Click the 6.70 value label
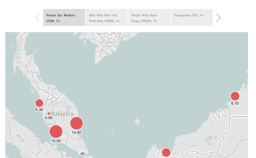256x158 pixels. coord(235,103)
